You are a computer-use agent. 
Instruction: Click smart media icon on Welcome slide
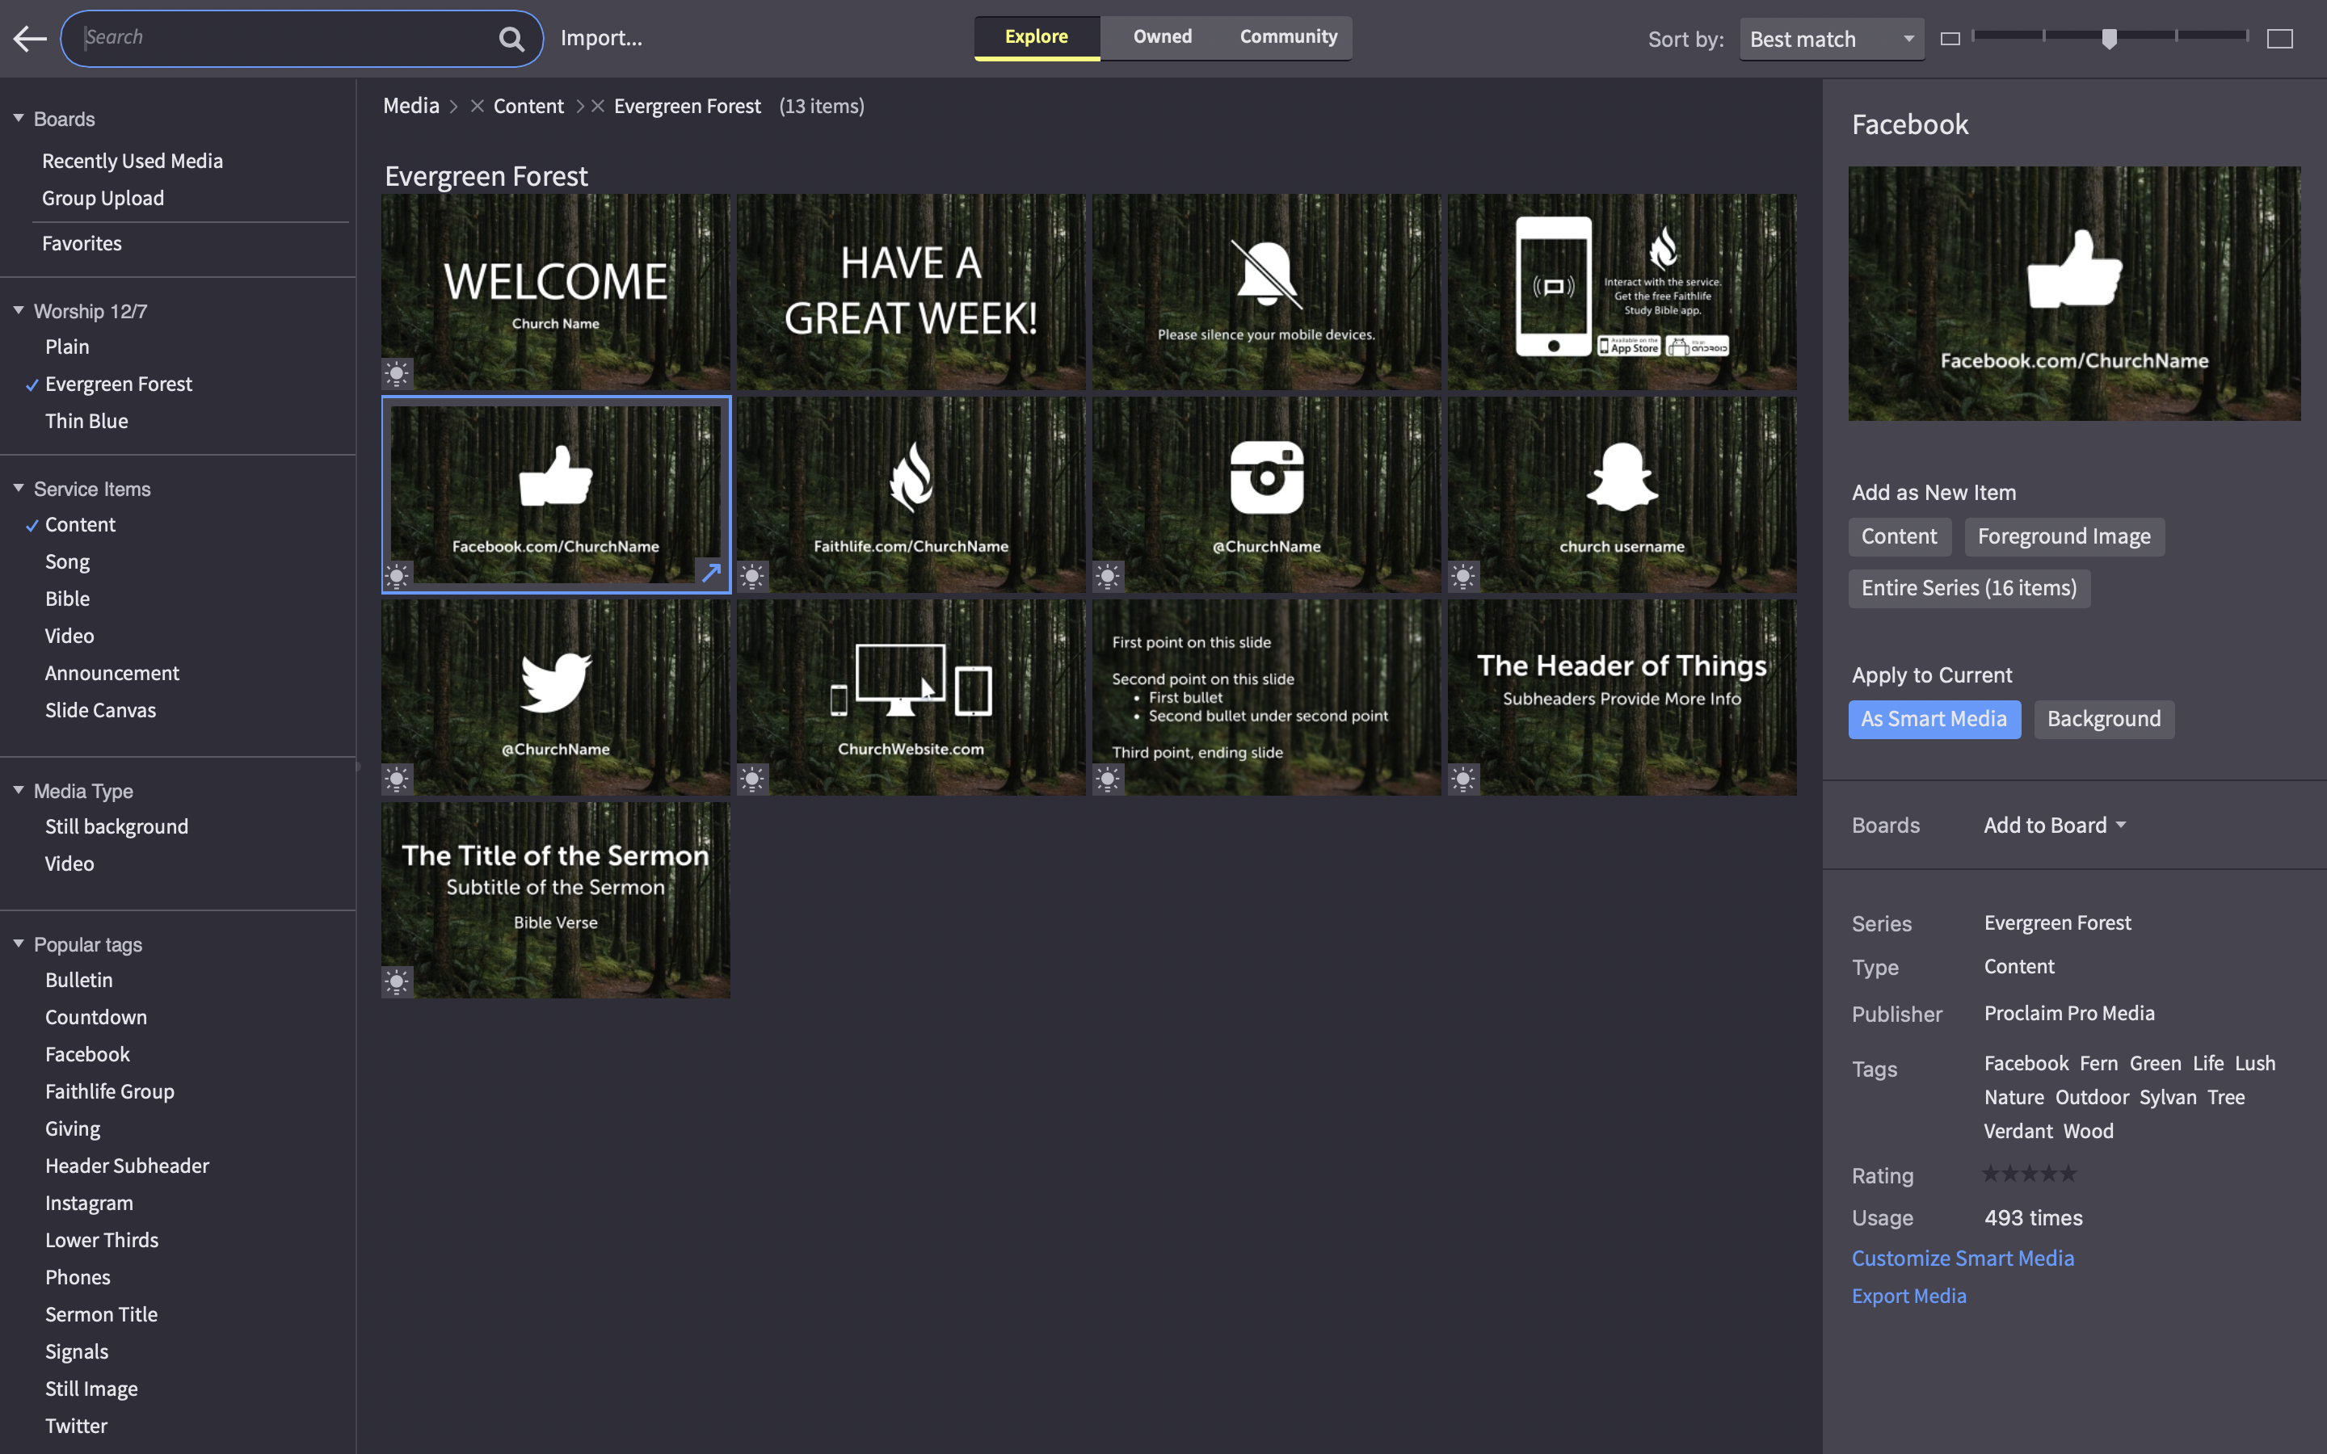(x=398, y=373)
